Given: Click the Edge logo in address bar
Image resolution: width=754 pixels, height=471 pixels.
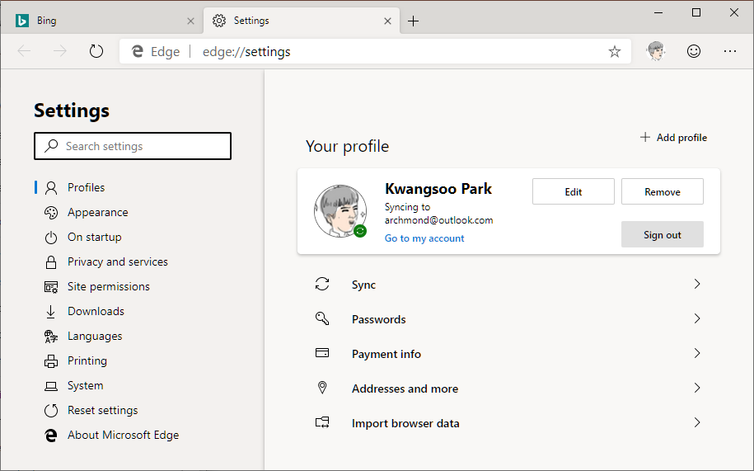Looking at the screenshot, I should tap(138, 51).
